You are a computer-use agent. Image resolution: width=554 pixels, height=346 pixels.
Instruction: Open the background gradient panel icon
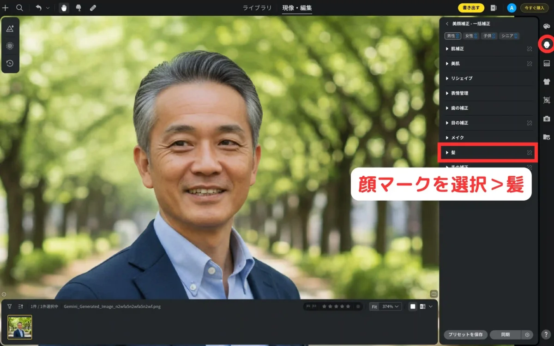pyautogui.click(x=547, y=63)
